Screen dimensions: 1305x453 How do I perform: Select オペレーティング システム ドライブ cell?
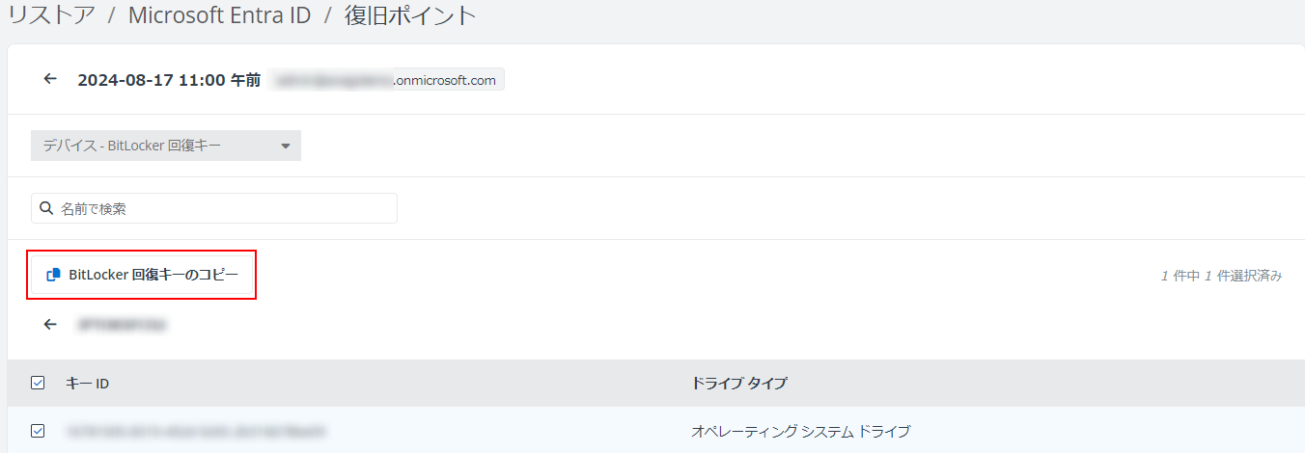[x=801, y=431]
